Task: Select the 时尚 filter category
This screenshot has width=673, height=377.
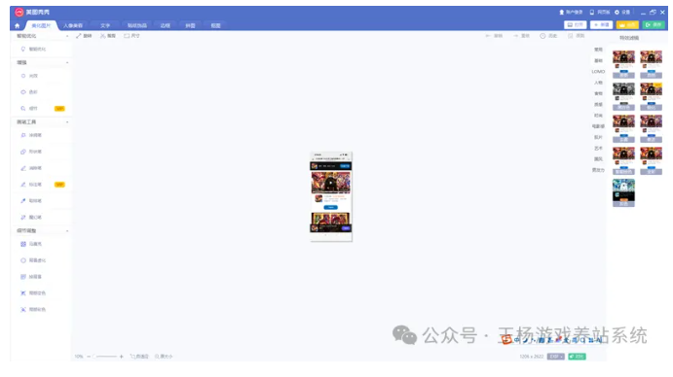Action: [598, 116]
